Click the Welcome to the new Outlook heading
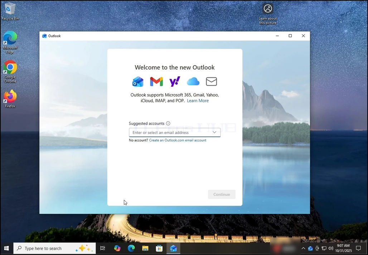 (x=175, y=67)
